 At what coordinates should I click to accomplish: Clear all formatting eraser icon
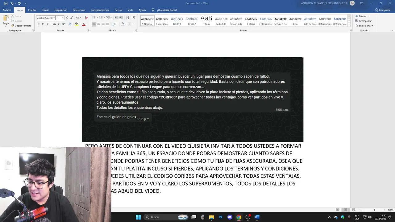coord(86,18)
